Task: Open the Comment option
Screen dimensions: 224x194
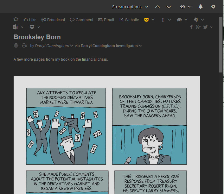Action: tap(81, 20)
